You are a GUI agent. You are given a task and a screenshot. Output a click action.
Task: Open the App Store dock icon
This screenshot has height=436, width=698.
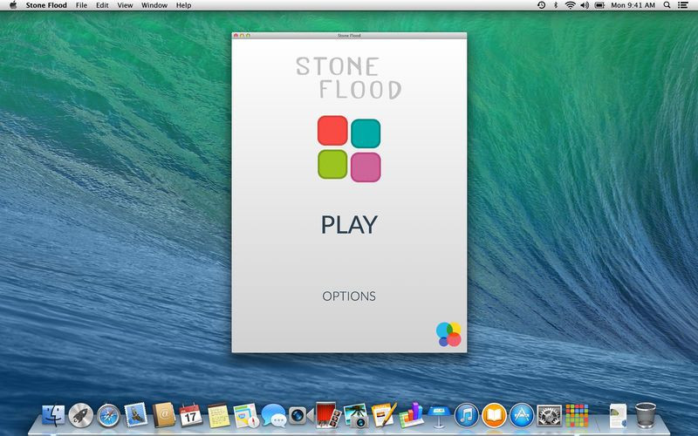click(x=522, y=416)
